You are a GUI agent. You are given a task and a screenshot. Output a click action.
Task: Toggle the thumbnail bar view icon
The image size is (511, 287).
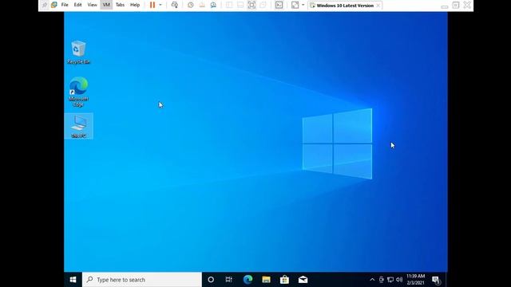pyautogui.click(x=240, y=5)
